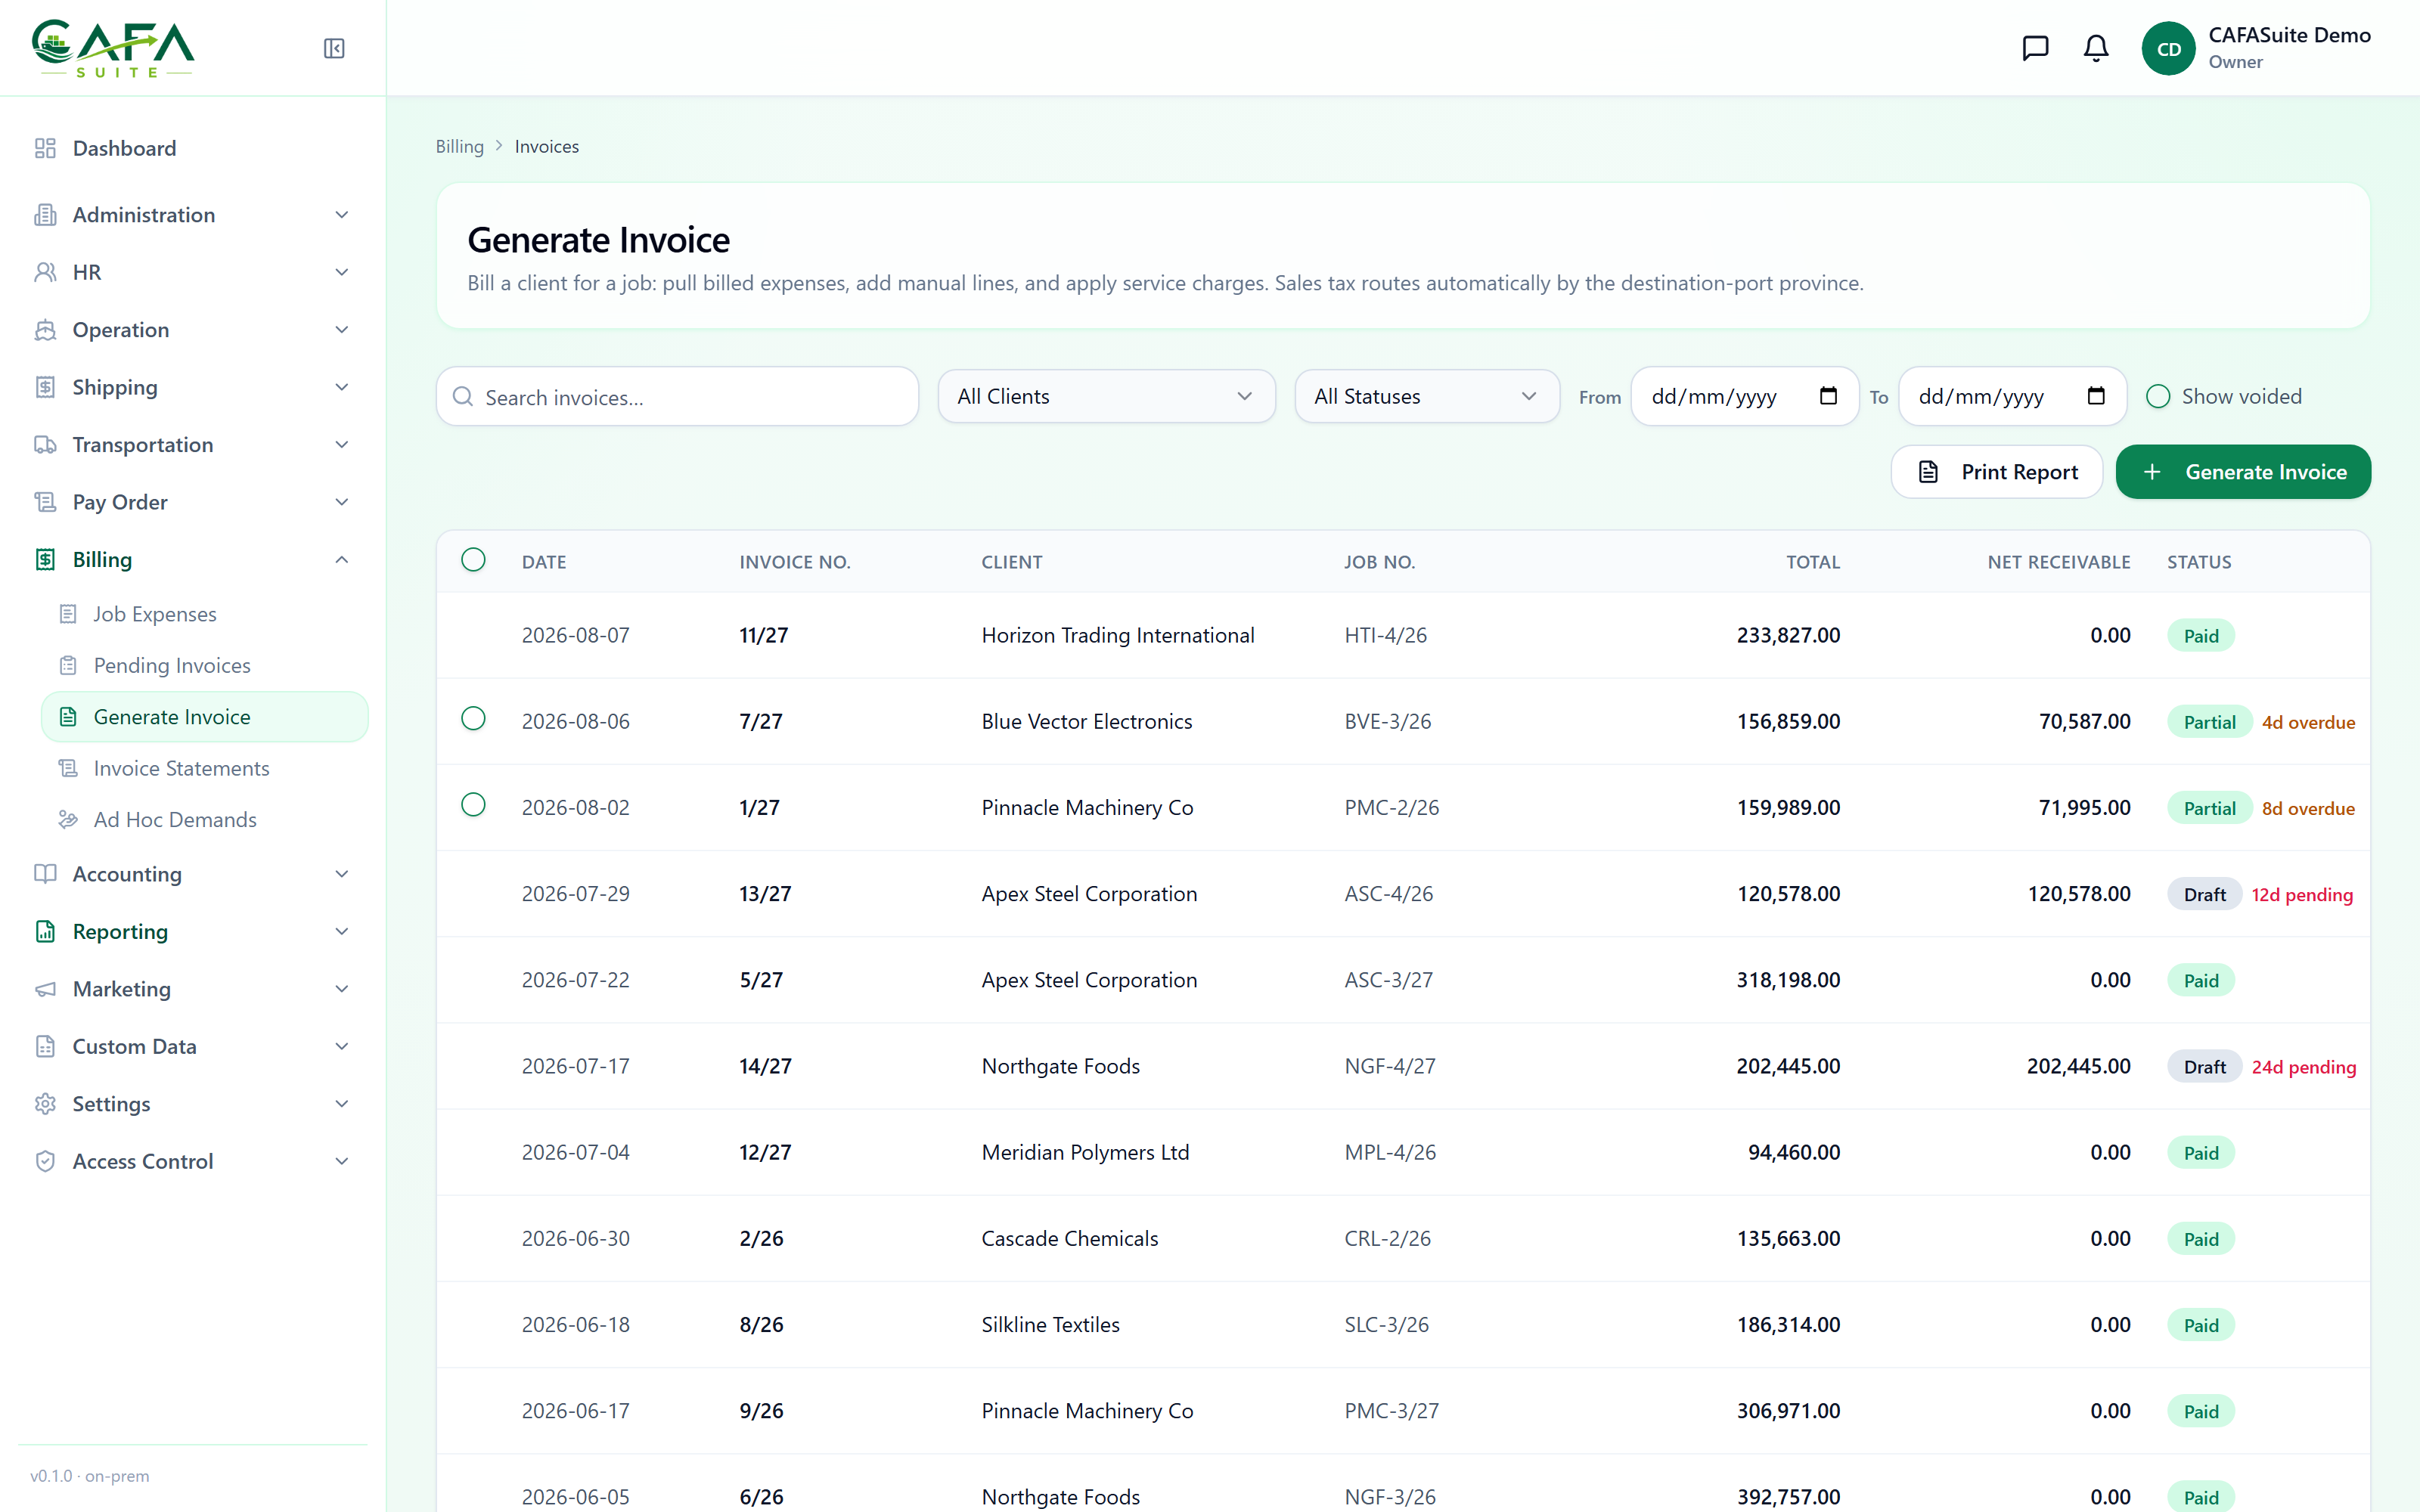The width and height of the screenshot is (2420, 1512).
Task: Click the Invoice Statements icon
Action: [68, 768]
